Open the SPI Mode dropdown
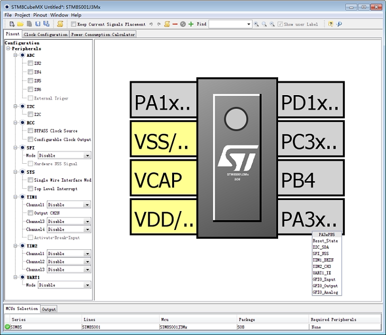This screenshot has width=386, height=335. click(65, 155)
